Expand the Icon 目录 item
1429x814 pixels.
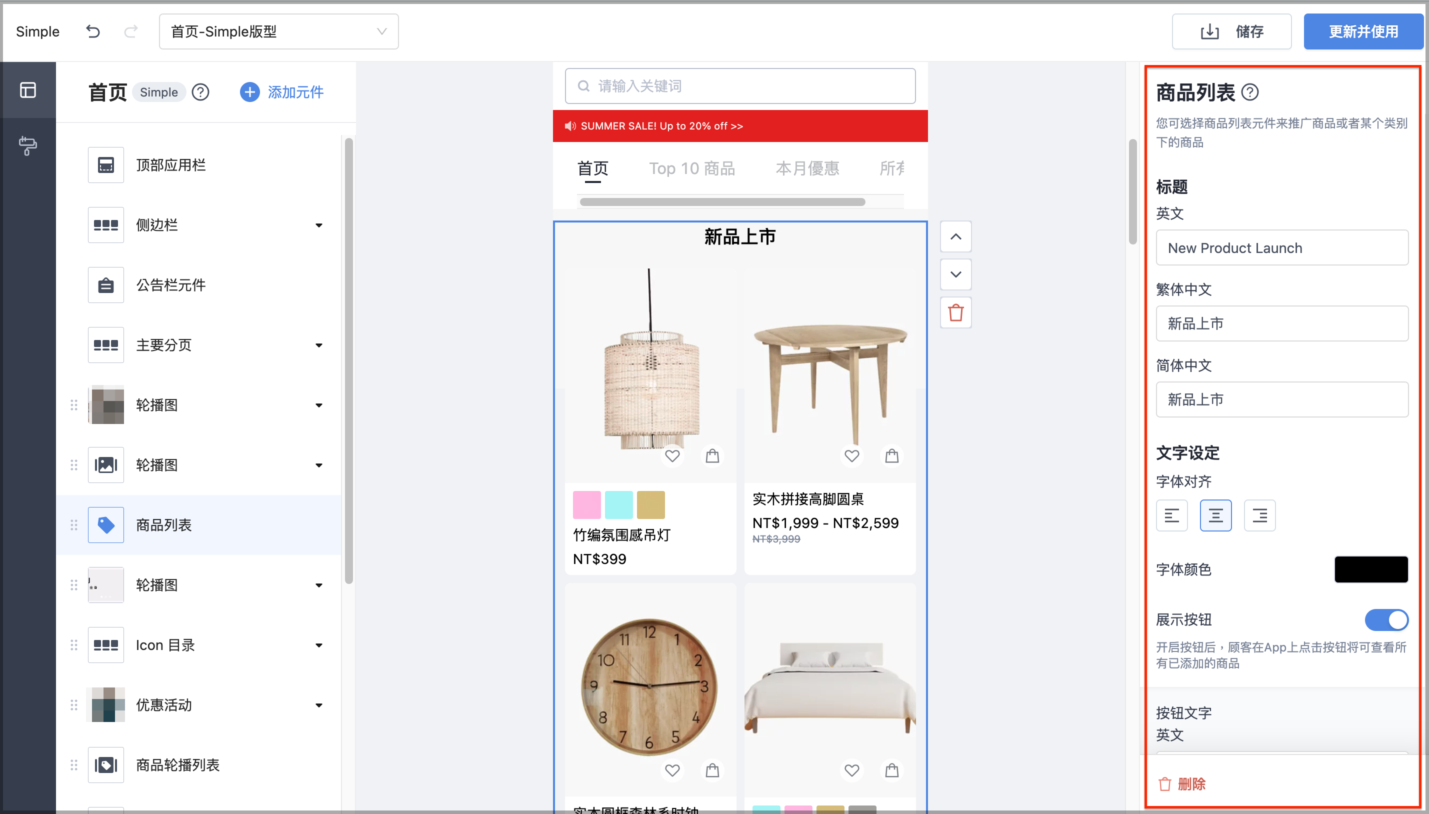pyautogui.click(x=318, y=645)
